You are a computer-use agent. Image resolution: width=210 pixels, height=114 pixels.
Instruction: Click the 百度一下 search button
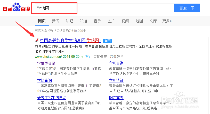[x=187, y=8]
